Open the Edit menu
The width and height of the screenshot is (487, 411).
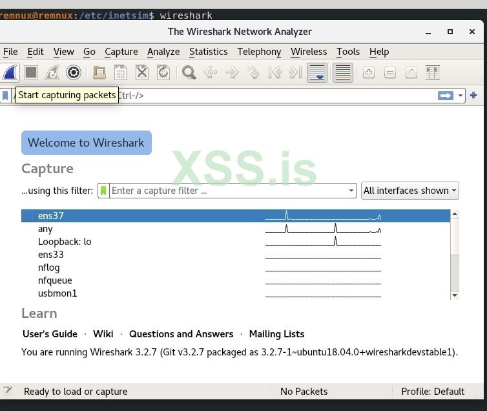(36, 52)
